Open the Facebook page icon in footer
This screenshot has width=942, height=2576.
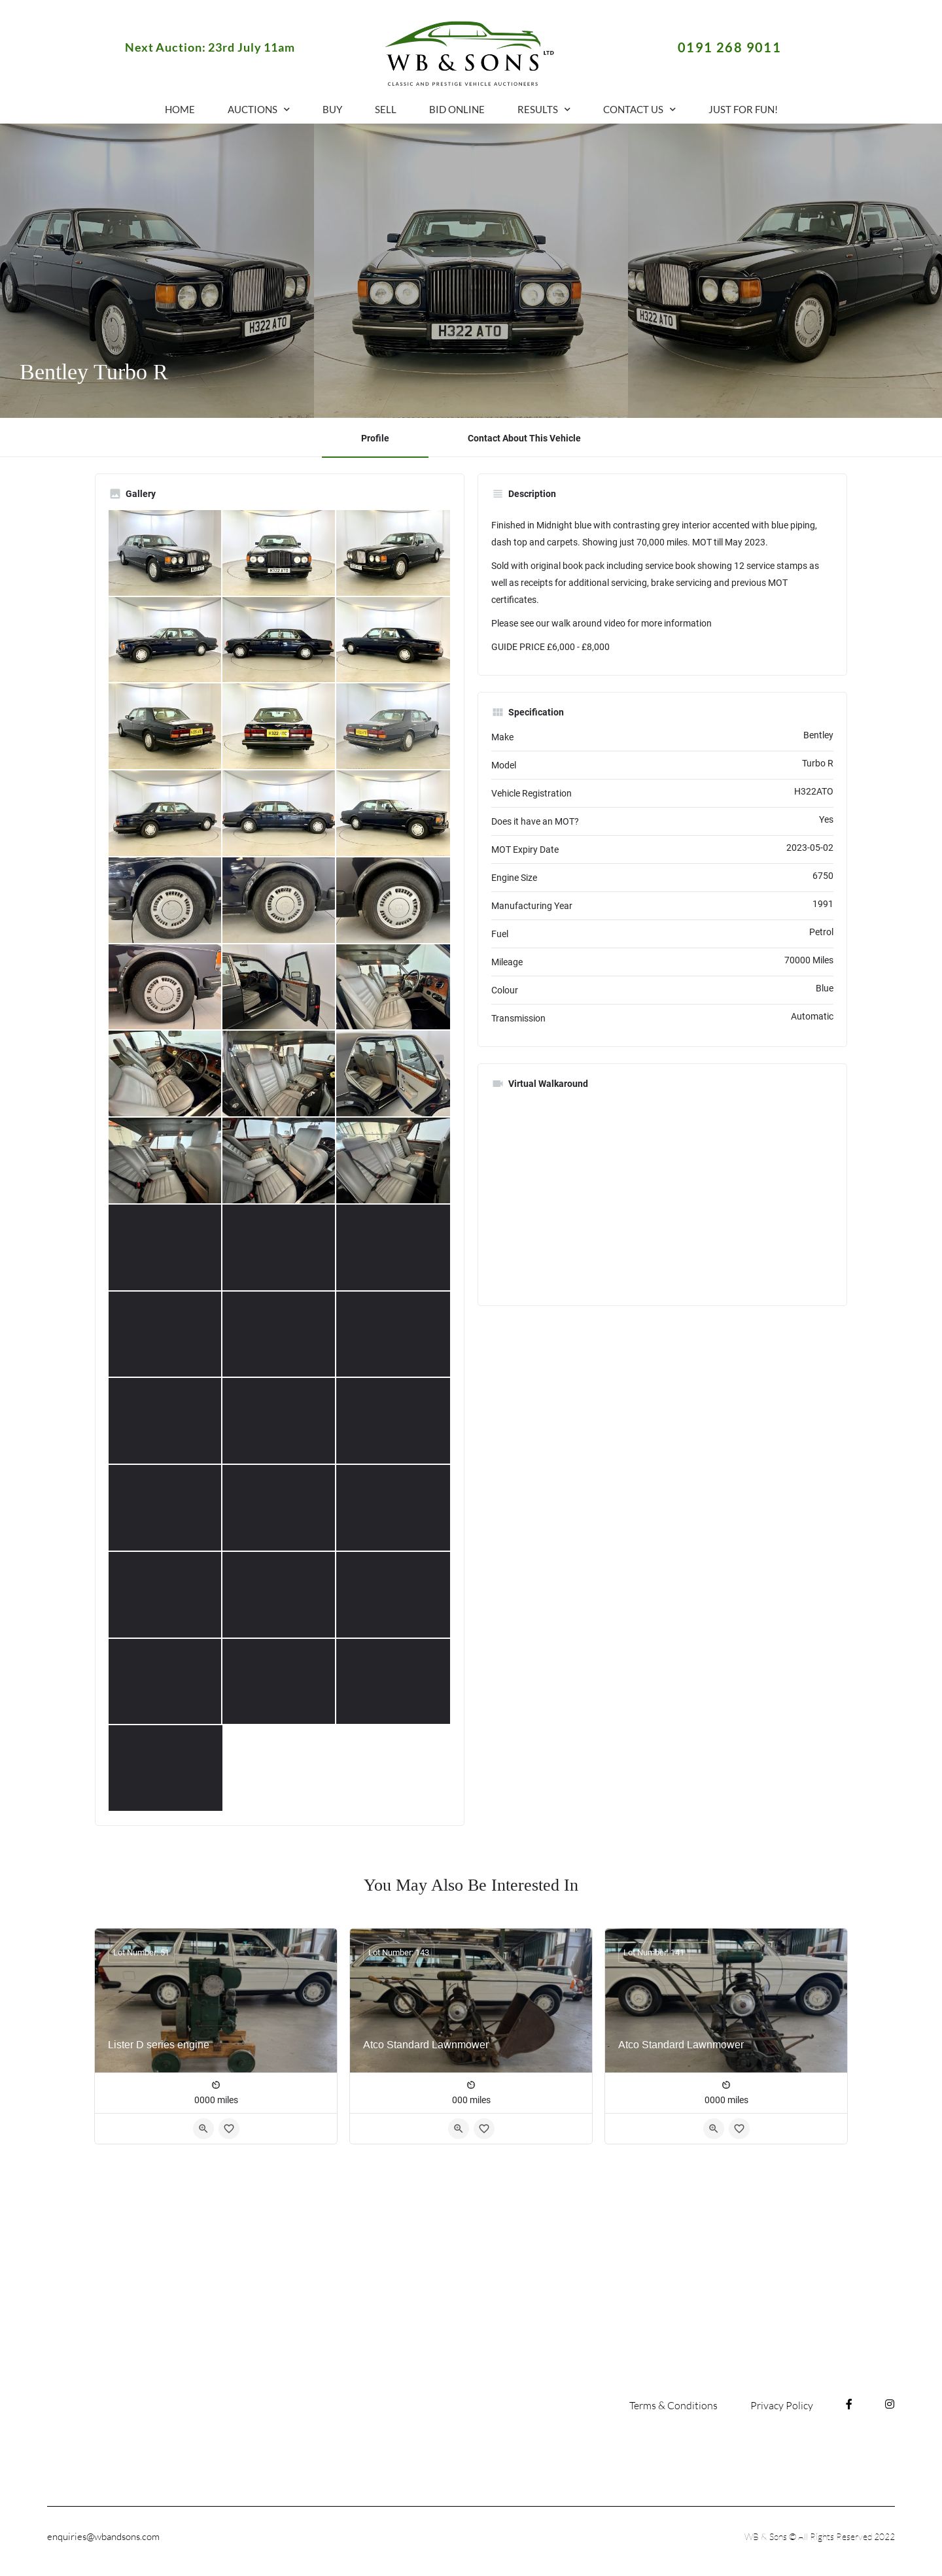point(849,2404)
